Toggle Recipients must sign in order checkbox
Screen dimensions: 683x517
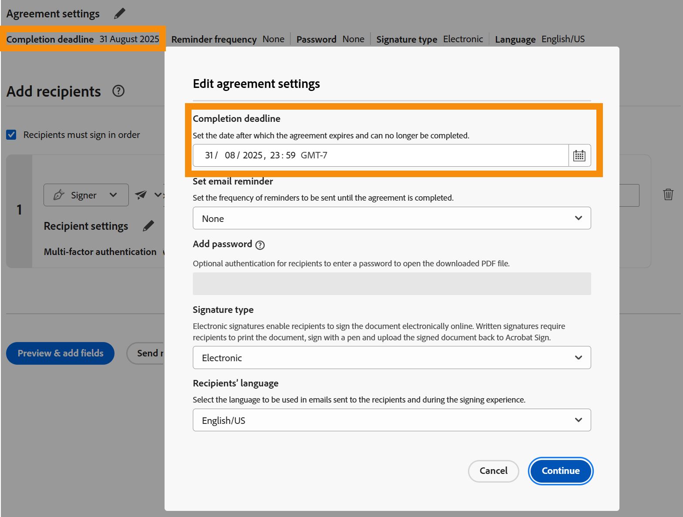pos(11,135)
